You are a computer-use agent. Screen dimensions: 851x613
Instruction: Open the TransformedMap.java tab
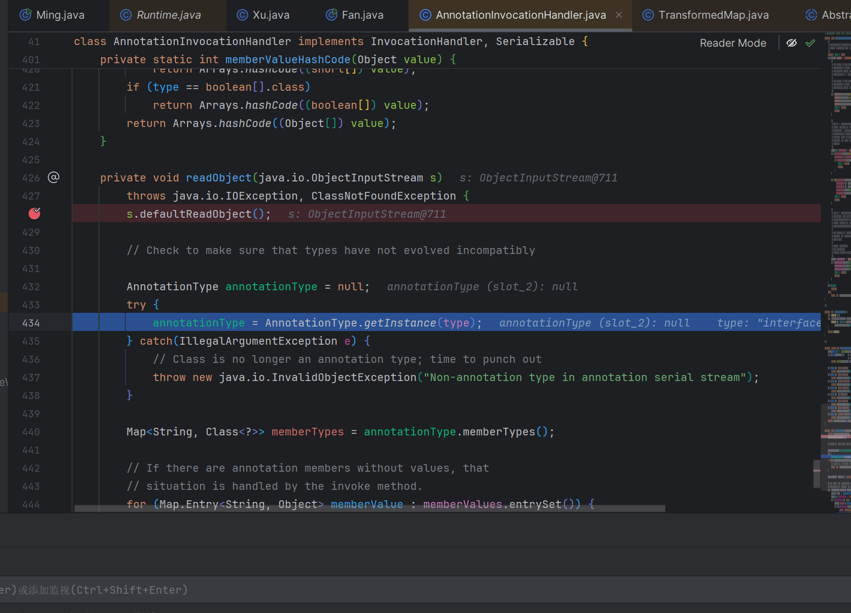pyautogui.click(x=713, y=15)
